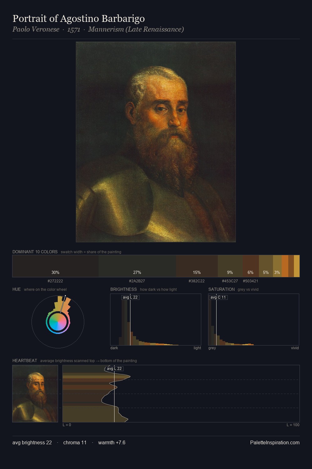Image resolution: width=312 pixels, height=469 pixels.
Task: Click the hex label #2A2B27
Action: click(137, 281)
